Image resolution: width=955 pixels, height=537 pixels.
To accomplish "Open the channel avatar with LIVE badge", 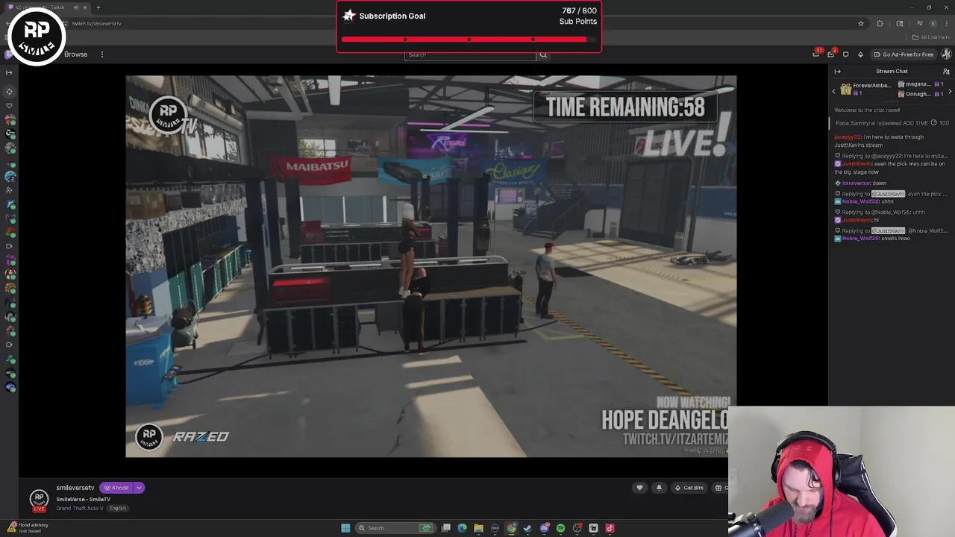I will point(39,500).
